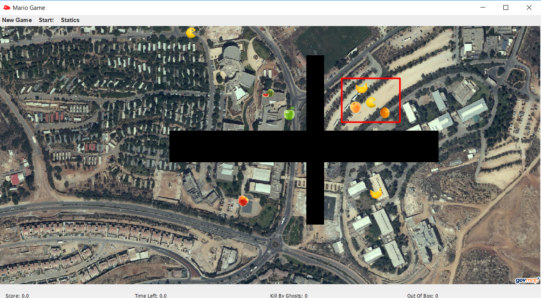Click the Pacman near the top road
541x298 pixels.
click(x=191, y=32)
